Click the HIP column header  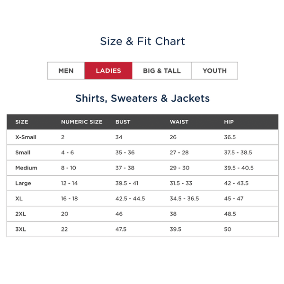click(x=229, y=122)
